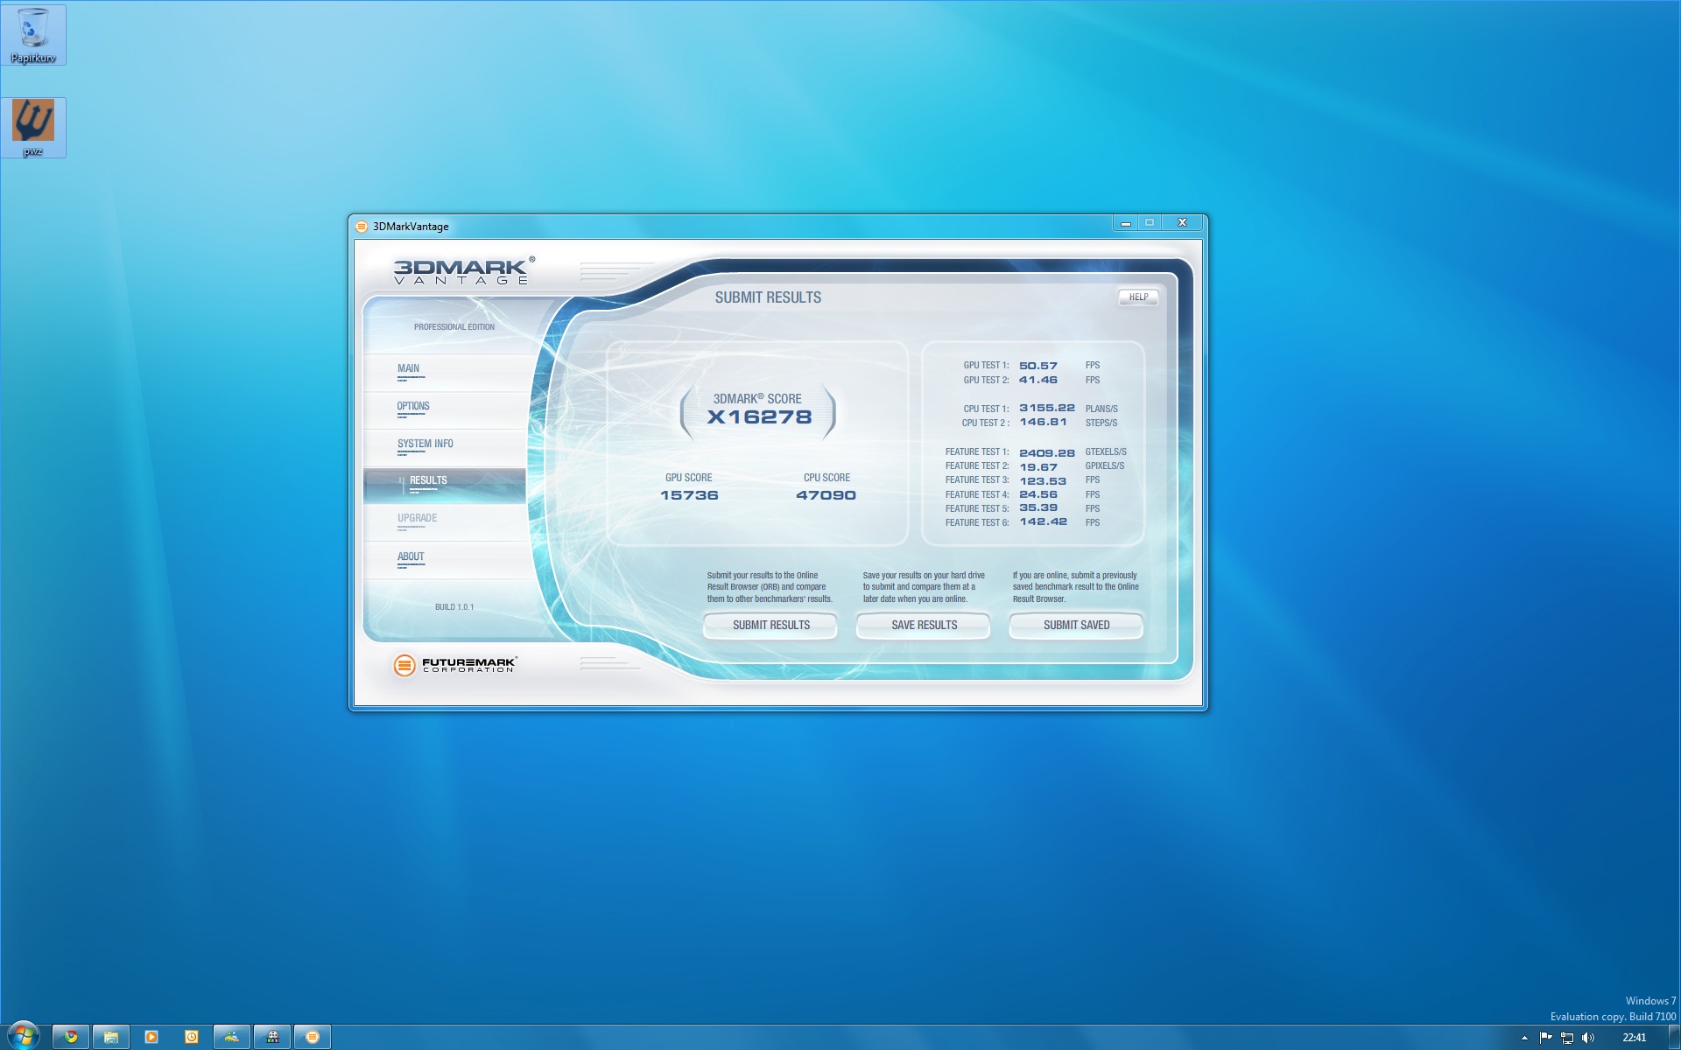Click the 3DMark Vantage logo

tap(463, 271)
